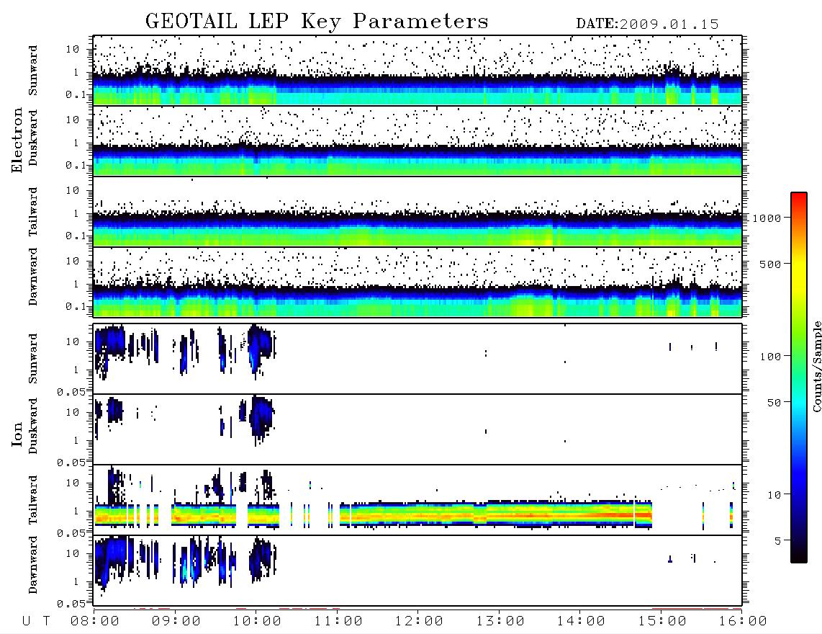Click the 14:00 time tick label
The image size is (822, 634).
pos(581,622)
